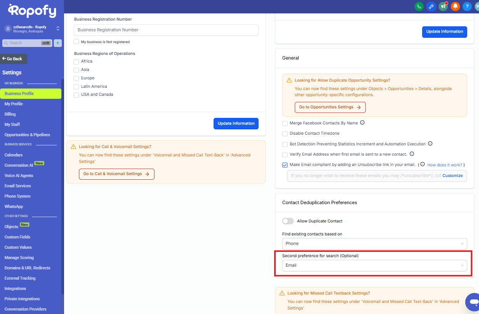Screen dimensions: 479x314
Task: Click info icon beside Merge Facebook Contacts
Action: (362, 123)
